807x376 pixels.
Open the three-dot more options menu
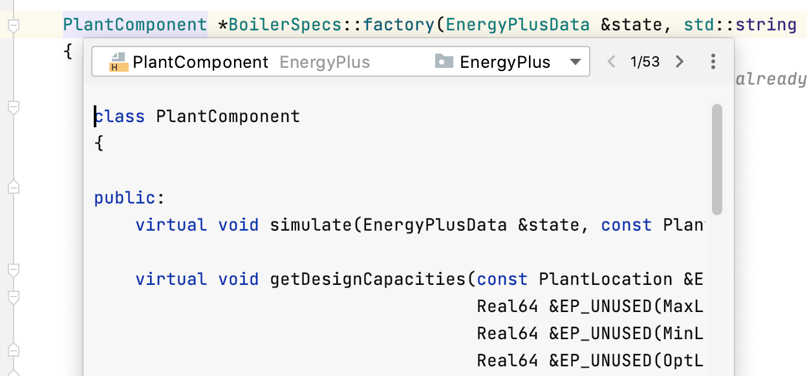pyautogui.click(x=713, y=62)
